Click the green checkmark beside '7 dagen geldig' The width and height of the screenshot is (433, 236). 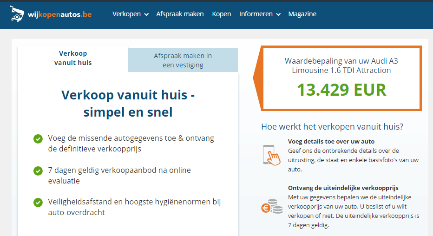click(x=38, y=171)
